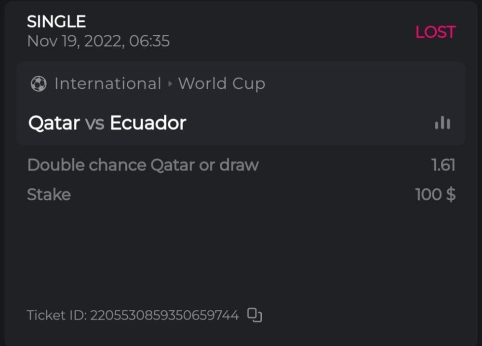Click the dollar sign in the stake
This screenshot has width=482, height=346.
[x=451, y=195]
